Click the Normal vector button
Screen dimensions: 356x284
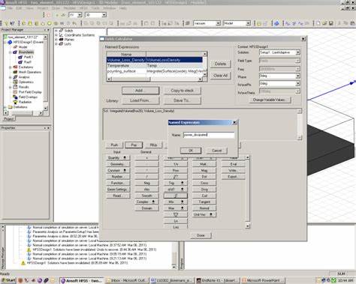(204, 208)
